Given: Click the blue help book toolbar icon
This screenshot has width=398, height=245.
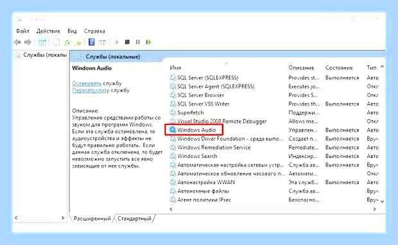Looking at the screenshot, I should (x=91, y=42).
